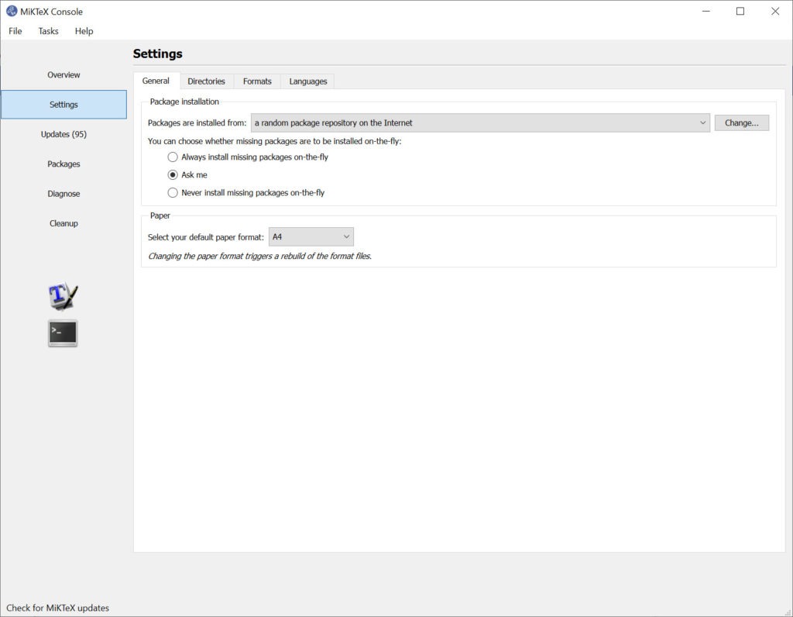Image resolution: width=793 pixels, height=617 pixels.
Task: Open the Diagnose page
Action: (x=64, y=194)
